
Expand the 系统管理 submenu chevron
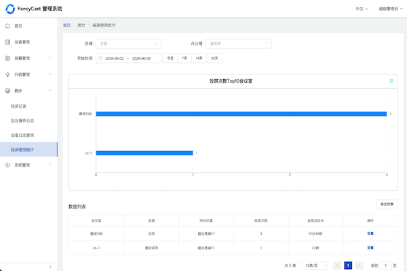click(50, 165)
